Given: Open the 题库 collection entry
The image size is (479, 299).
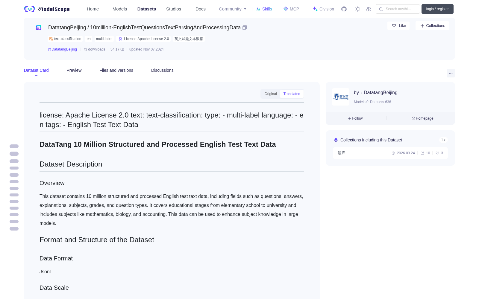Looking at the screenshot, I should (x=390, y=153).
